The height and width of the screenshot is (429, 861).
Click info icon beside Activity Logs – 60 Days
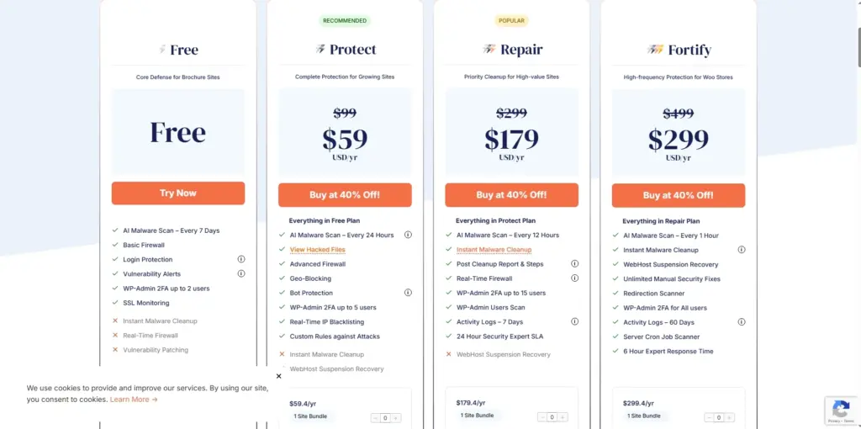[742, 321]
